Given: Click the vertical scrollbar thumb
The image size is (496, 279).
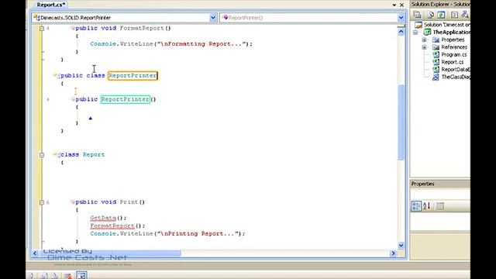Looking at the screenshot, I should [401, 122].
